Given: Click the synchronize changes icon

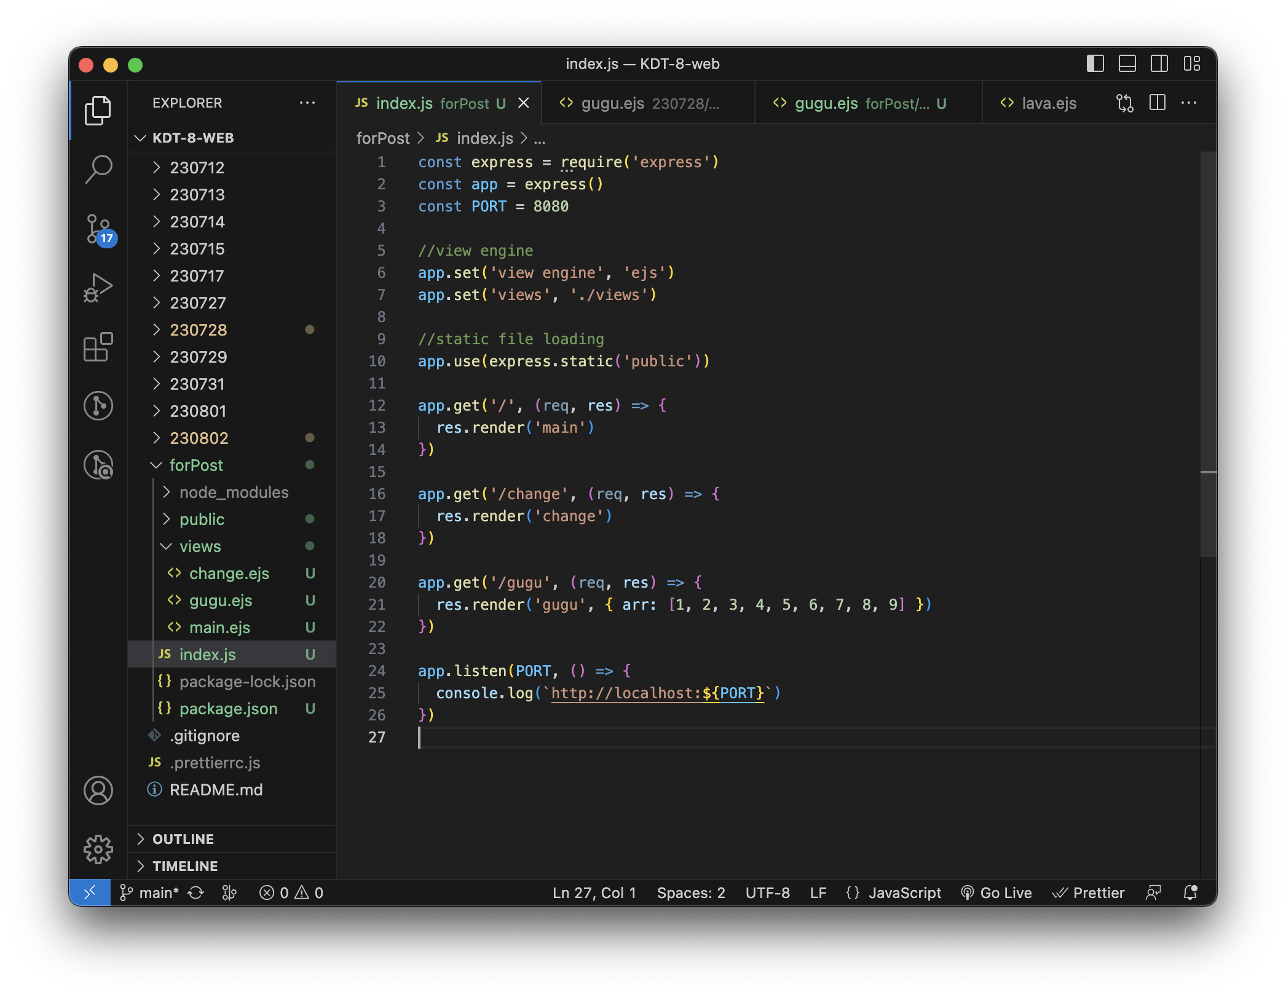Looking at the screenshot, I should tap(196, 893).
